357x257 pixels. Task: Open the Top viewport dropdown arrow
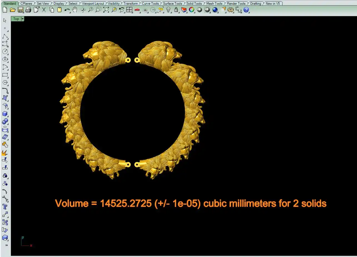(x=23, y=19)
